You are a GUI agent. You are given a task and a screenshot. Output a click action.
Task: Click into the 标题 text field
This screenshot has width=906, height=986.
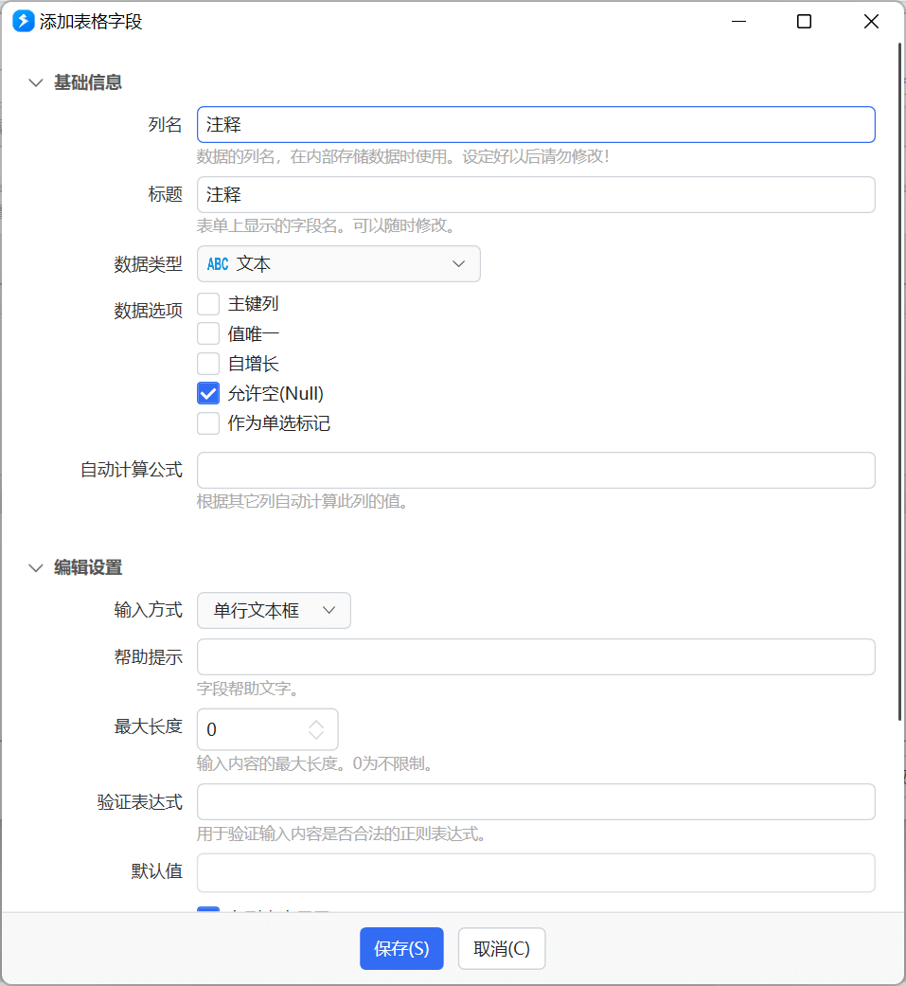pyautogui.click(x=536, y=194)
